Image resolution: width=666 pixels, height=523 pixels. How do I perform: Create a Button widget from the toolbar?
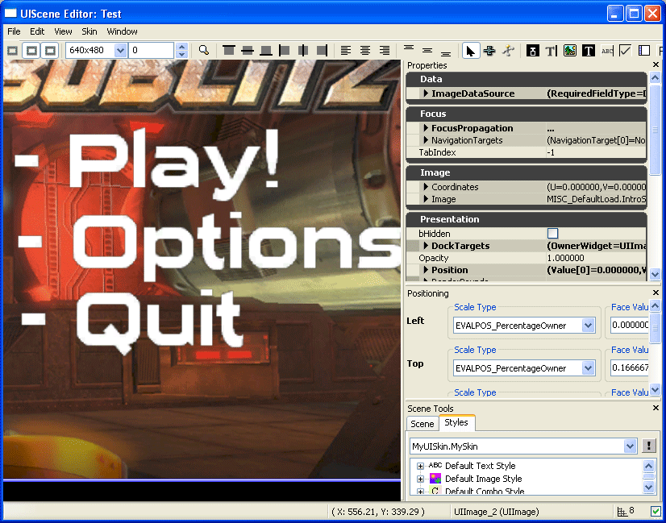coord(532,50)
